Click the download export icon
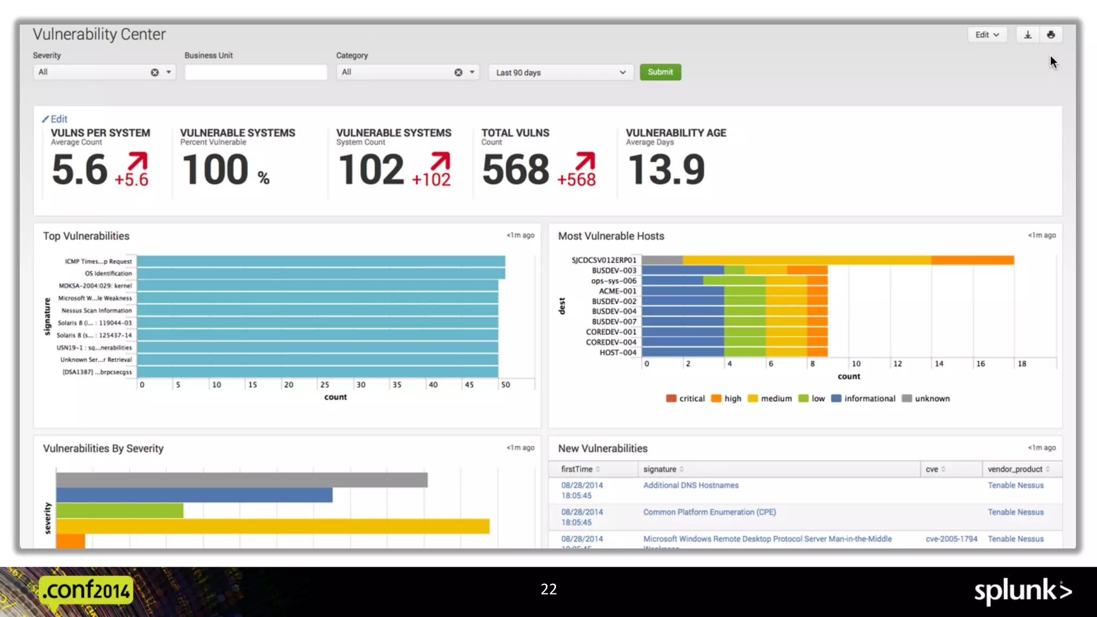 (1027, 35)
